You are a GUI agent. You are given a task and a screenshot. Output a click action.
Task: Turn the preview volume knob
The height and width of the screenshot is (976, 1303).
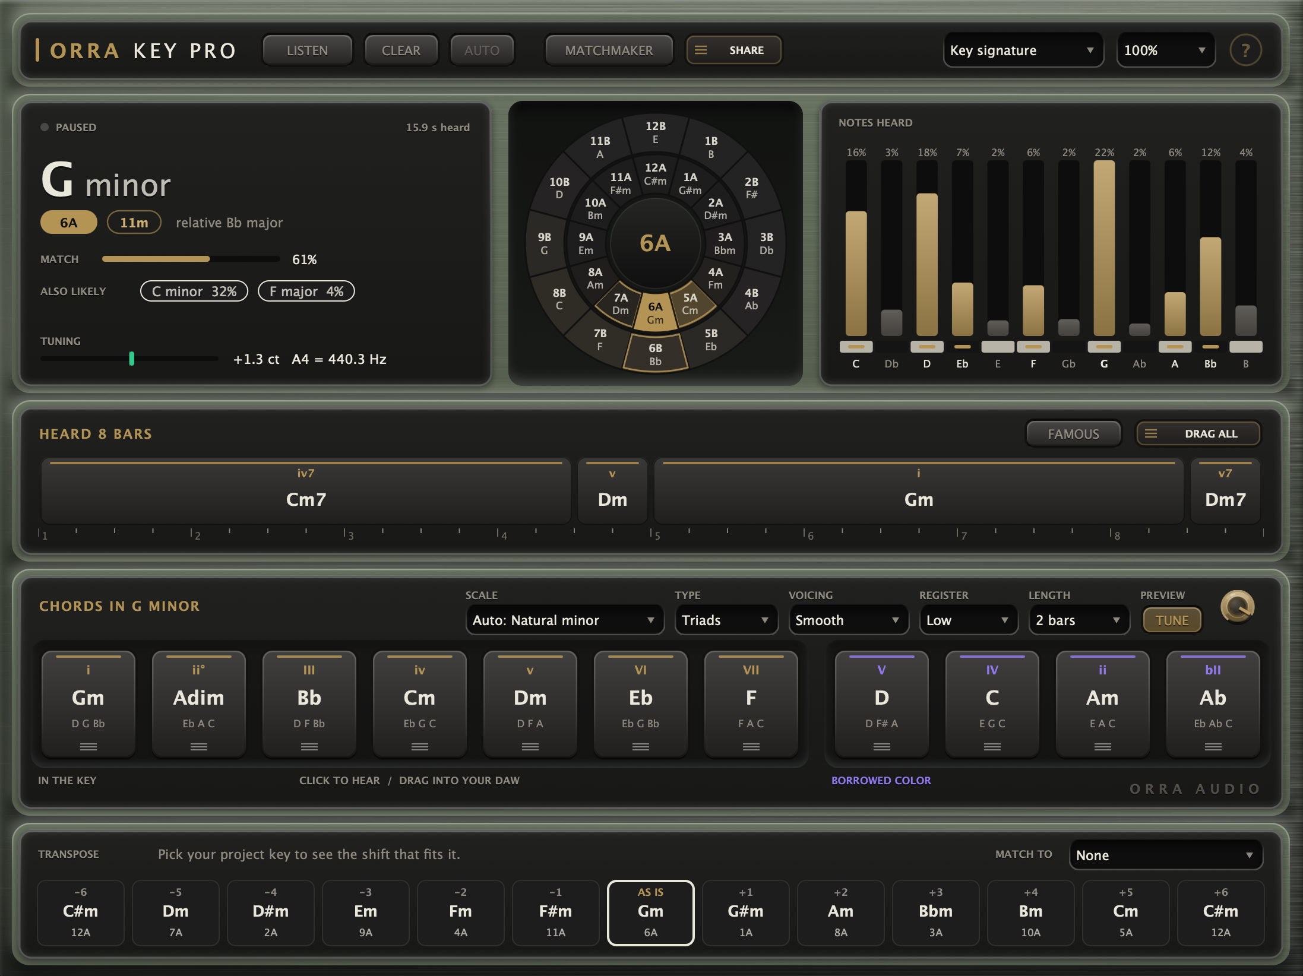point(1237,607)
